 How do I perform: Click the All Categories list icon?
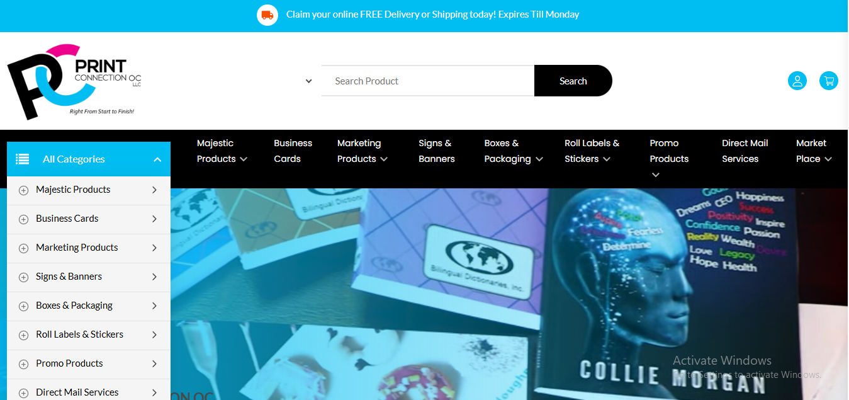(23, 159)
